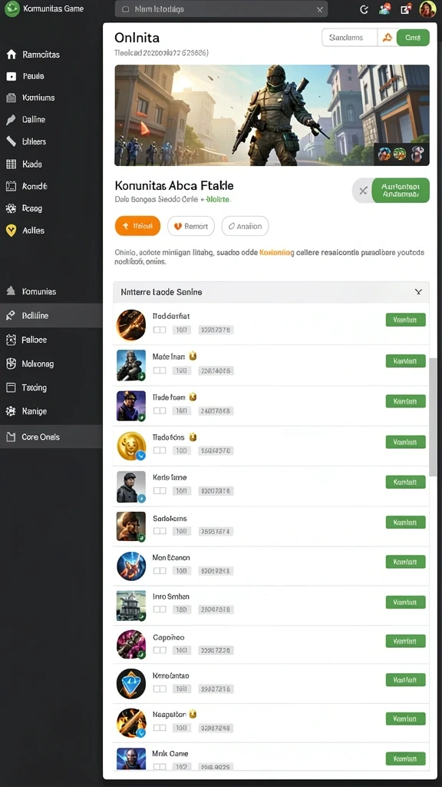
Task: Open the Ramncitas home icon in sidebar
Action: (11, 55)
